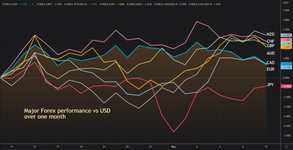Click the pink CHF +1.88% price label
The width and height of the screenshot is (293, 150).
pos(286,40)
